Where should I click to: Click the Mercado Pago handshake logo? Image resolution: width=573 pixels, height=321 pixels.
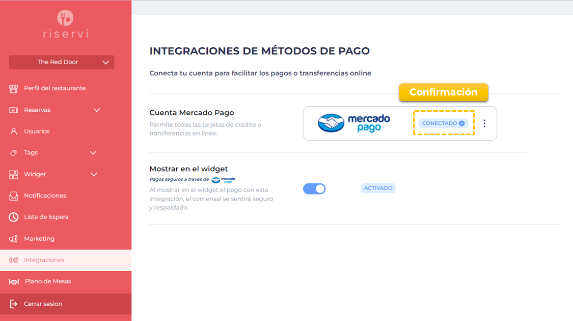pos(331,123)
